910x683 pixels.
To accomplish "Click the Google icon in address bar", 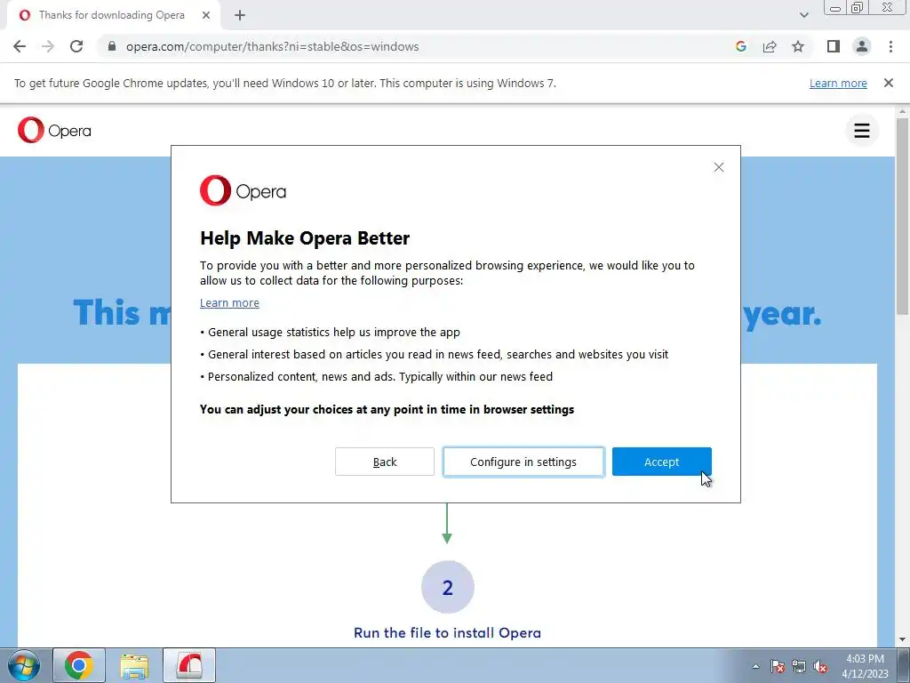I will click(x=741, y=46).
